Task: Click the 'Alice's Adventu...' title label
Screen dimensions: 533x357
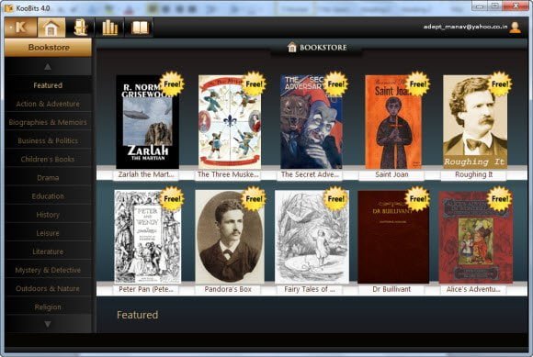Action: tap(474, 289)
